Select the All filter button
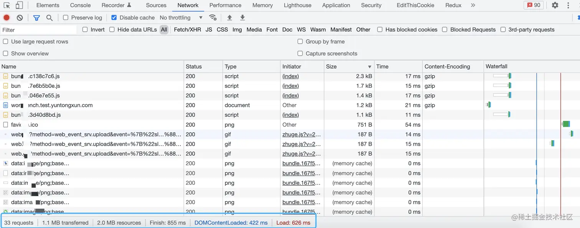Viewport: 580px width, 228px height. [164, 30]
